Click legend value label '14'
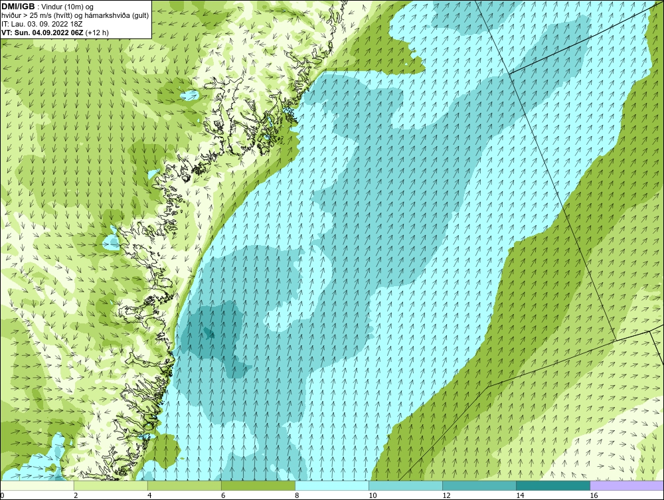 pyautogui.click(x=520, y=496)
